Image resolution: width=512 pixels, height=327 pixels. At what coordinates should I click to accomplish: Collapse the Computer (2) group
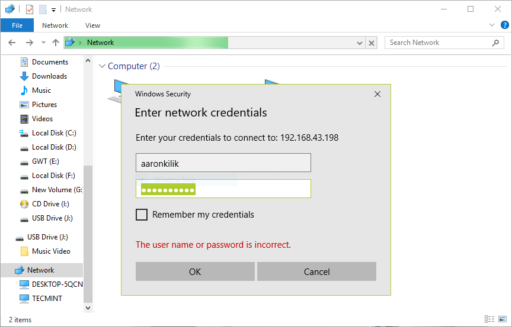click(x=102, y=66)
